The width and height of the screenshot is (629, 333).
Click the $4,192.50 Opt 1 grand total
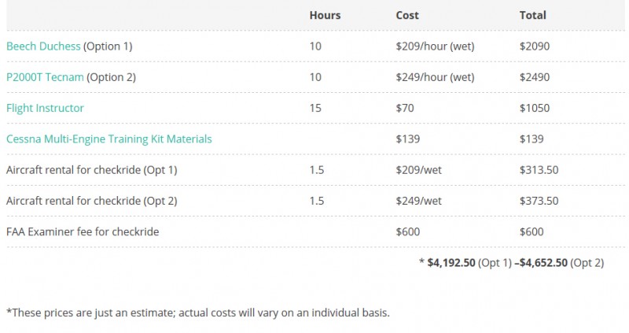[x=451, y=263]
